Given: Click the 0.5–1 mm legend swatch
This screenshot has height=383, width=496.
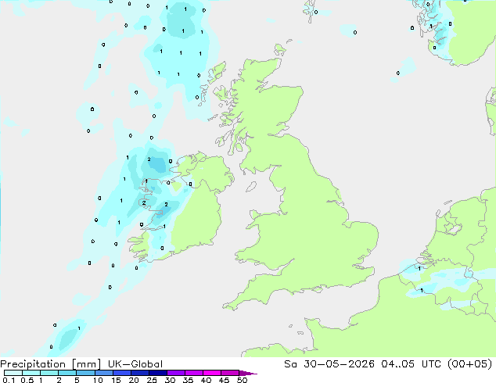Looking at the screenshot, I should [31, 373].
